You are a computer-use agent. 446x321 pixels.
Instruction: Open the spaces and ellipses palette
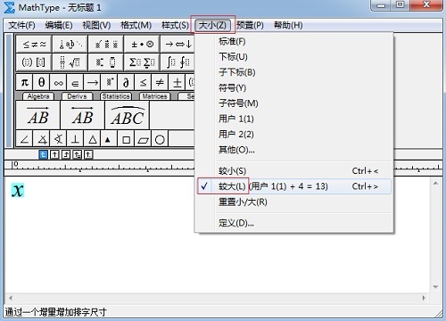(x=70, y=45)
